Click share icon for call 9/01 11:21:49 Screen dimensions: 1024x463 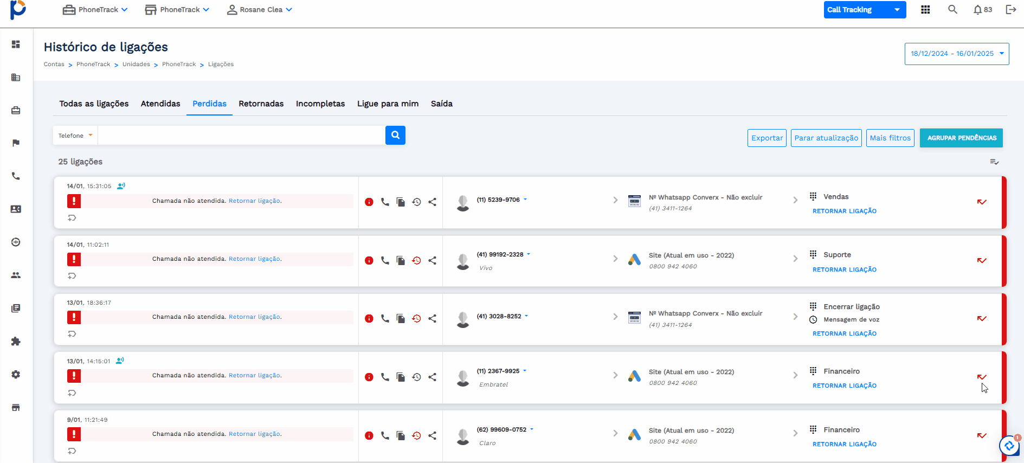pos(432,435)
